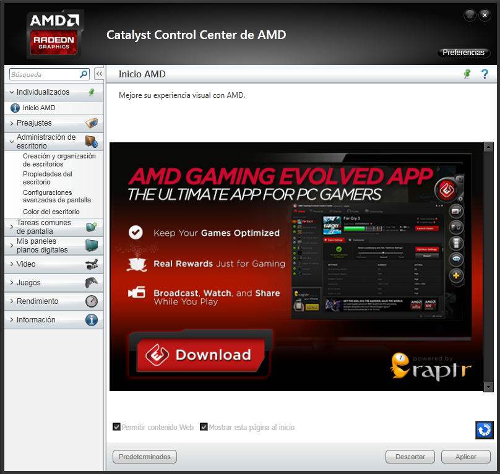This screenshot has width=500, height=474.
Task: Expand the Video section chevron
Action: pos(12,264)
